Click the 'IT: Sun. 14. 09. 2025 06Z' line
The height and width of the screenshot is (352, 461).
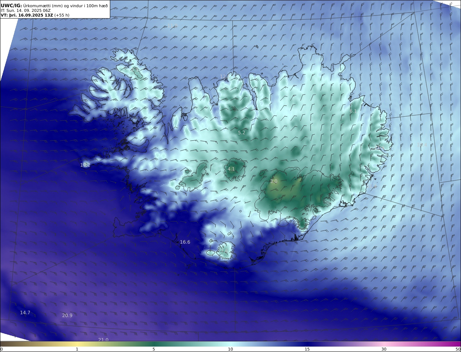(x=26, y=10)
